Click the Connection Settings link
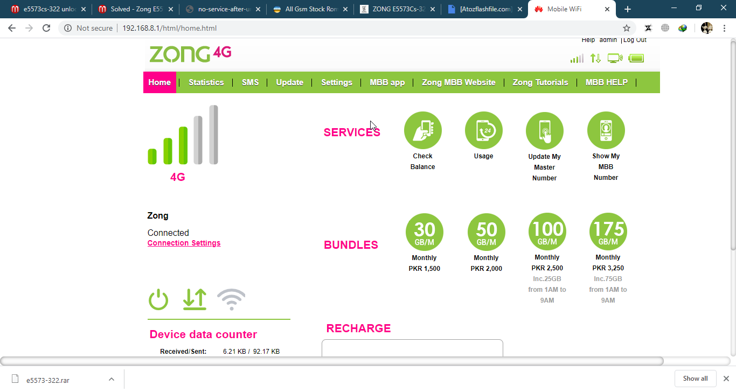Screen dimensions: 736x392 click(x=184, y=243)
